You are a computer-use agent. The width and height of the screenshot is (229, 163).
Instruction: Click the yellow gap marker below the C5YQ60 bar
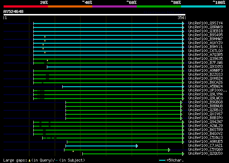click(73, 151)
